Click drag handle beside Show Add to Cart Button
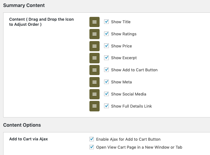The width and height of the screenshot is (210, 155). [94, 70]
